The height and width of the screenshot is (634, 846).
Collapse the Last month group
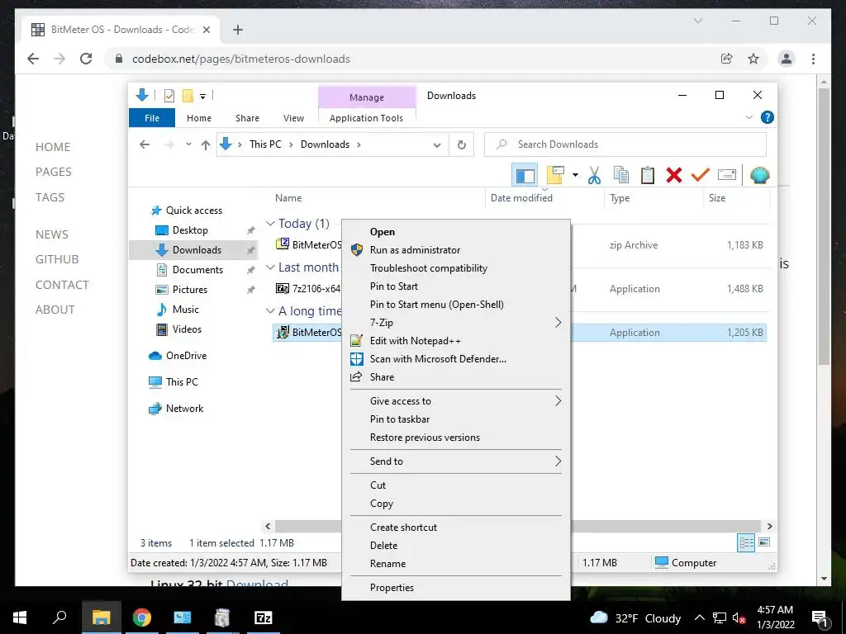click(270, 267)
